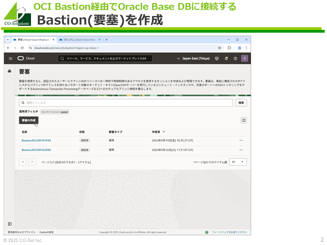Click date 2025年9月19日(金) 10:35:27 UTC
This screenshot has width=327, height=245.
click(x=173, y=141)
